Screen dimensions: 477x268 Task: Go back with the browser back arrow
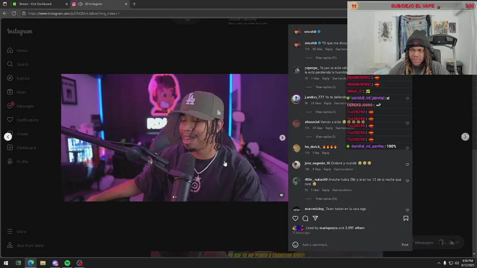pos(5,13)
